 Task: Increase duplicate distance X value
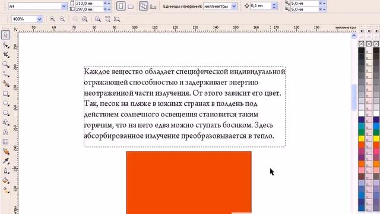(325, 3)
